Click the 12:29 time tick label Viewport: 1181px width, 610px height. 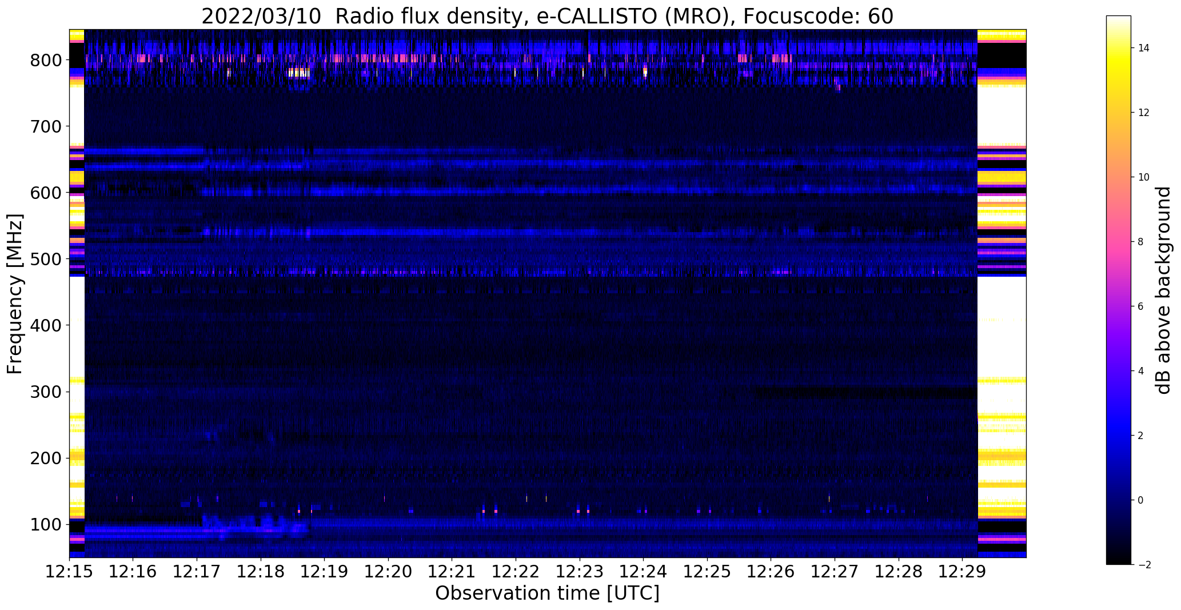963,571
